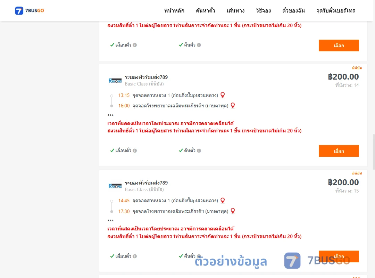This screenshot has width=375, height=278.
Task: Click the 14:45 departure time
Action: (x=124, y=201)
